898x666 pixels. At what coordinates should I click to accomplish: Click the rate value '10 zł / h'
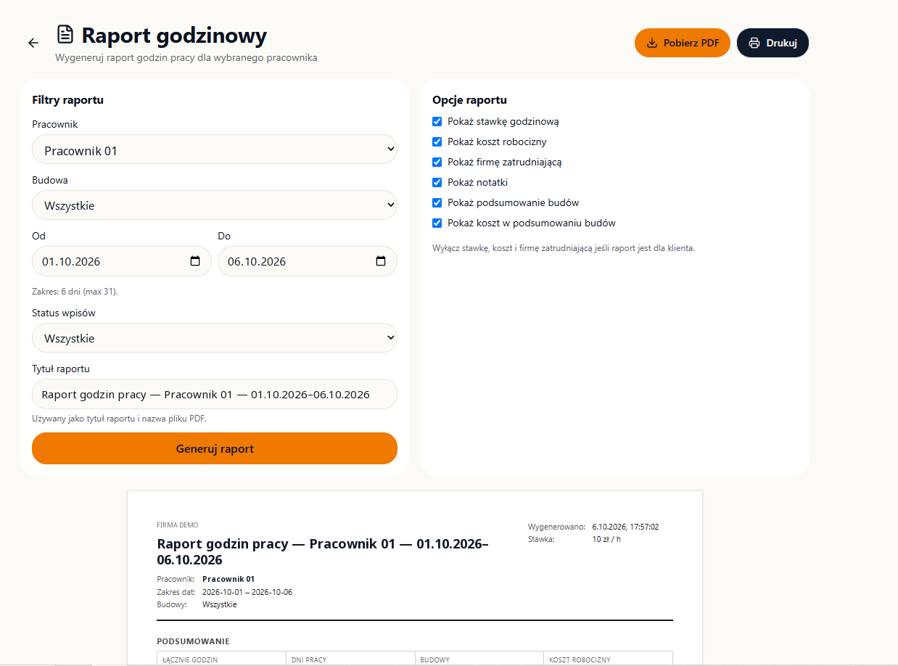point(606,539)
